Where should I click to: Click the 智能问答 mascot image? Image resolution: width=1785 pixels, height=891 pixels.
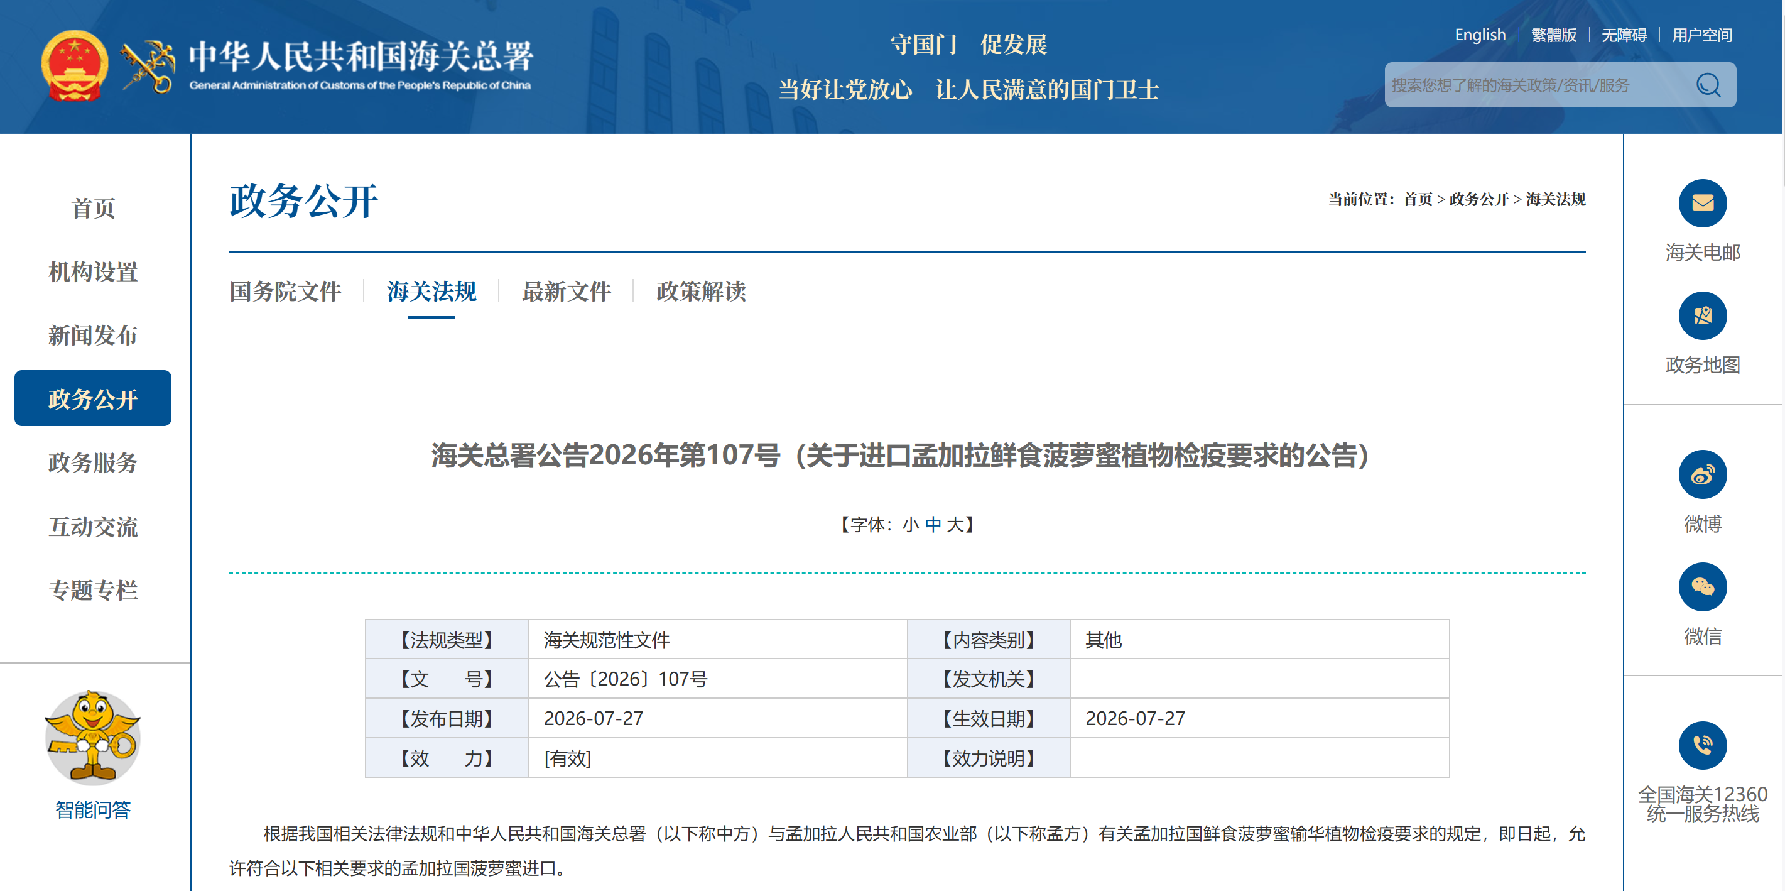pyautogui.click(x=92, y=737)
